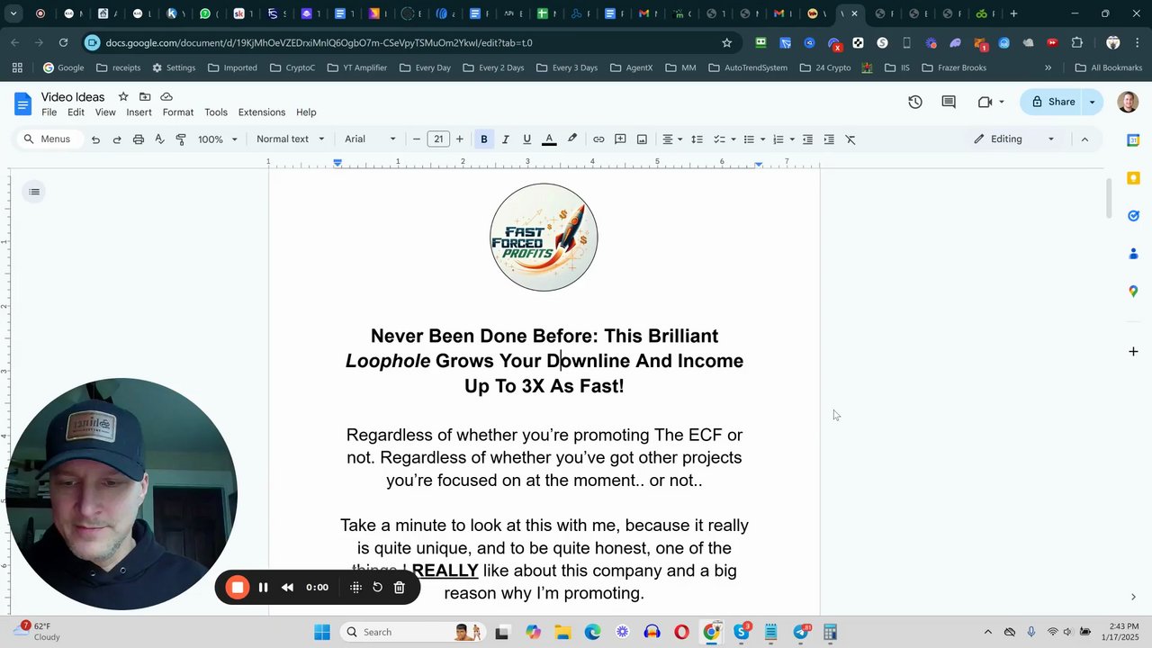
Task: Open the document version history
Action: pos(915,103)
